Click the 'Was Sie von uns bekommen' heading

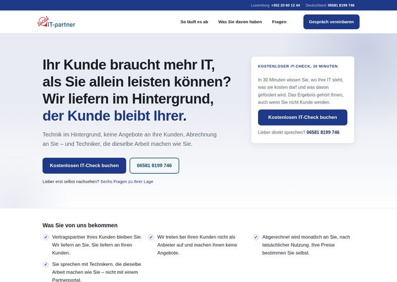point(80,225)
